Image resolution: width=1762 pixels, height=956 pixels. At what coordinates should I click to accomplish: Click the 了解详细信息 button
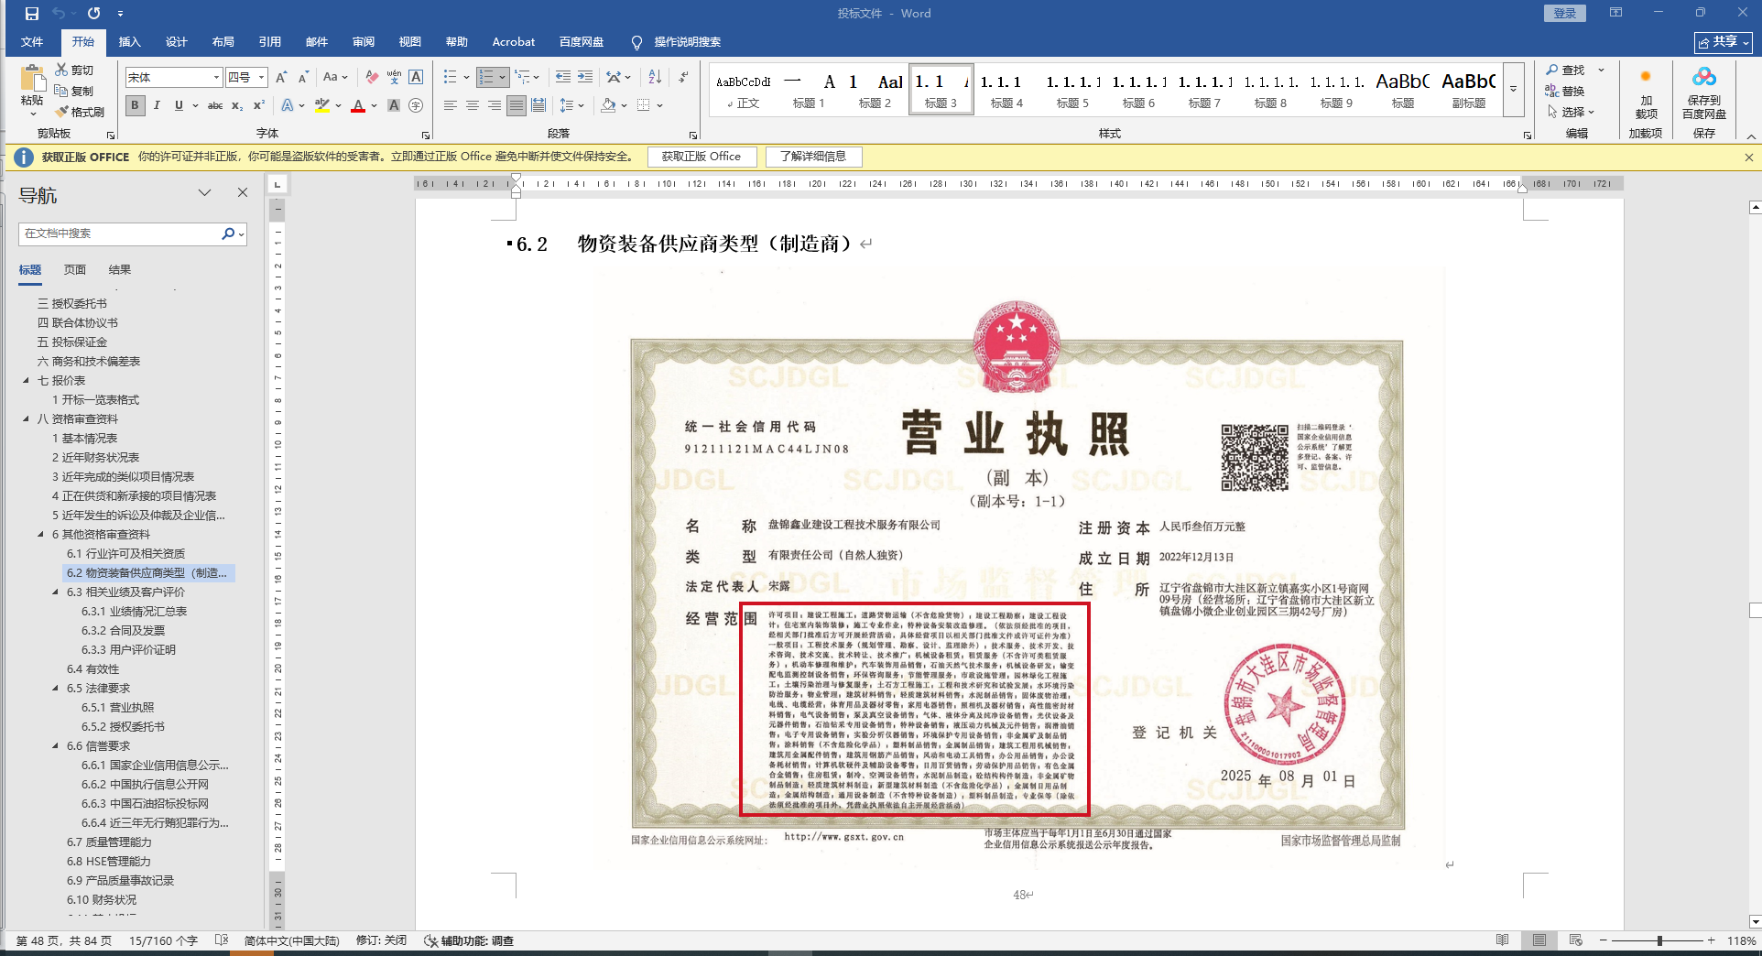[x=813, y=157]
